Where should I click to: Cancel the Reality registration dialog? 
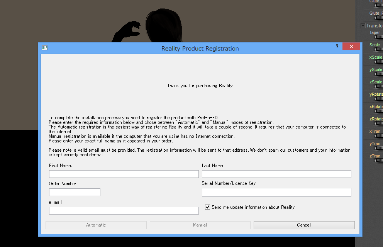tap(304, 225)
